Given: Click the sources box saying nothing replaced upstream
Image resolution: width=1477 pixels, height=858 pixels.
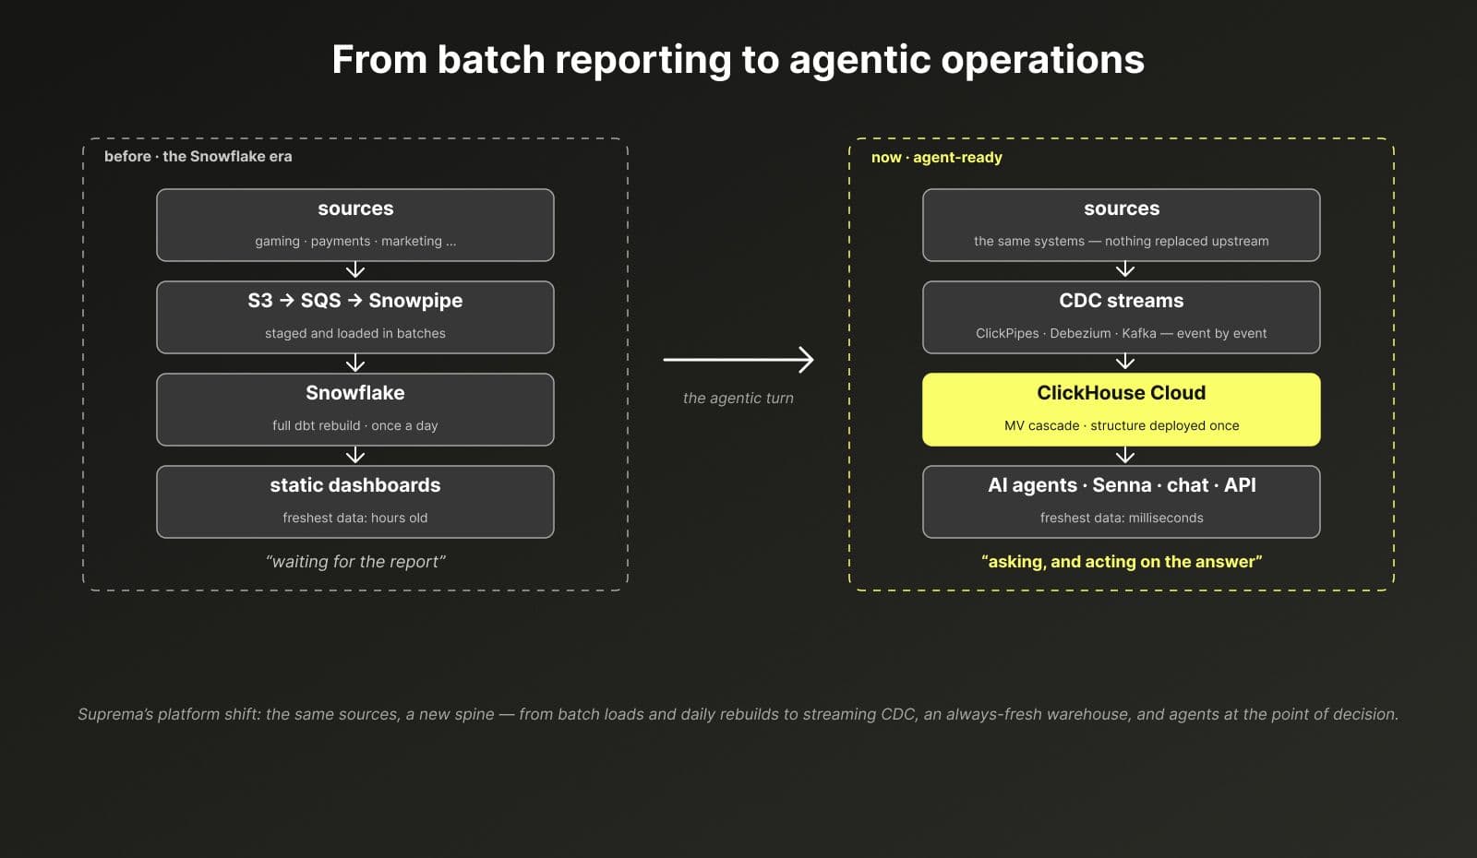Looking at the screenshot, I should [x=1122, y=225].
